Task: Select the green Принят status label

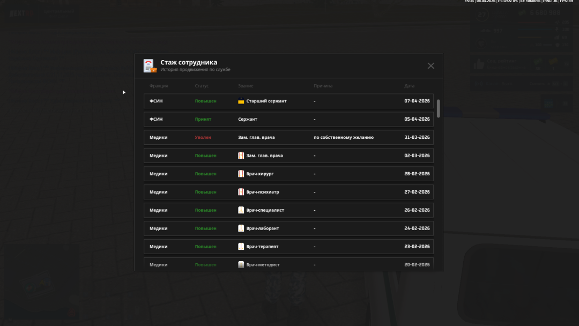Action: tap(203, 119)
